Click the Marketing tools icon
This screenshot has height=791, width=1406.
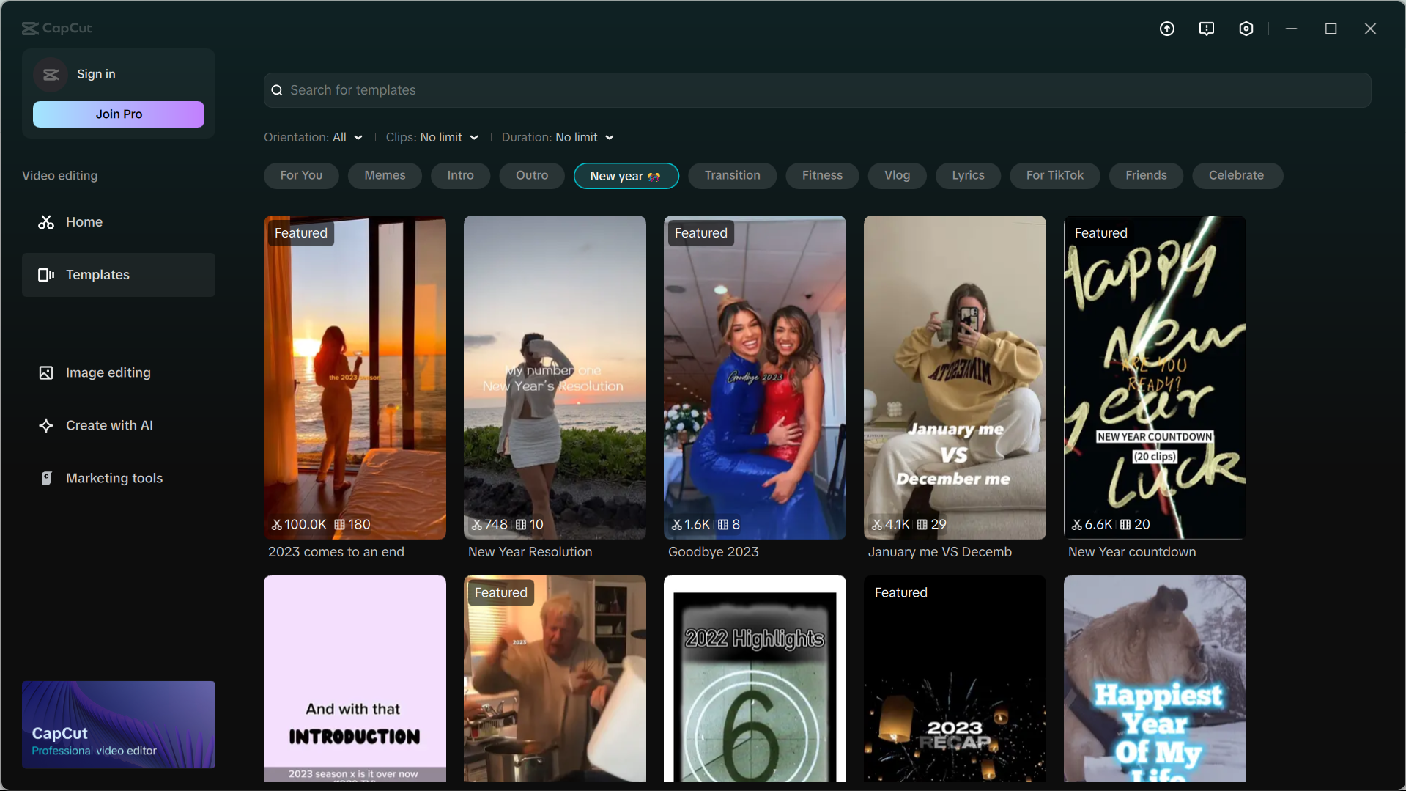pyautogui.click(x=46, y=479)
